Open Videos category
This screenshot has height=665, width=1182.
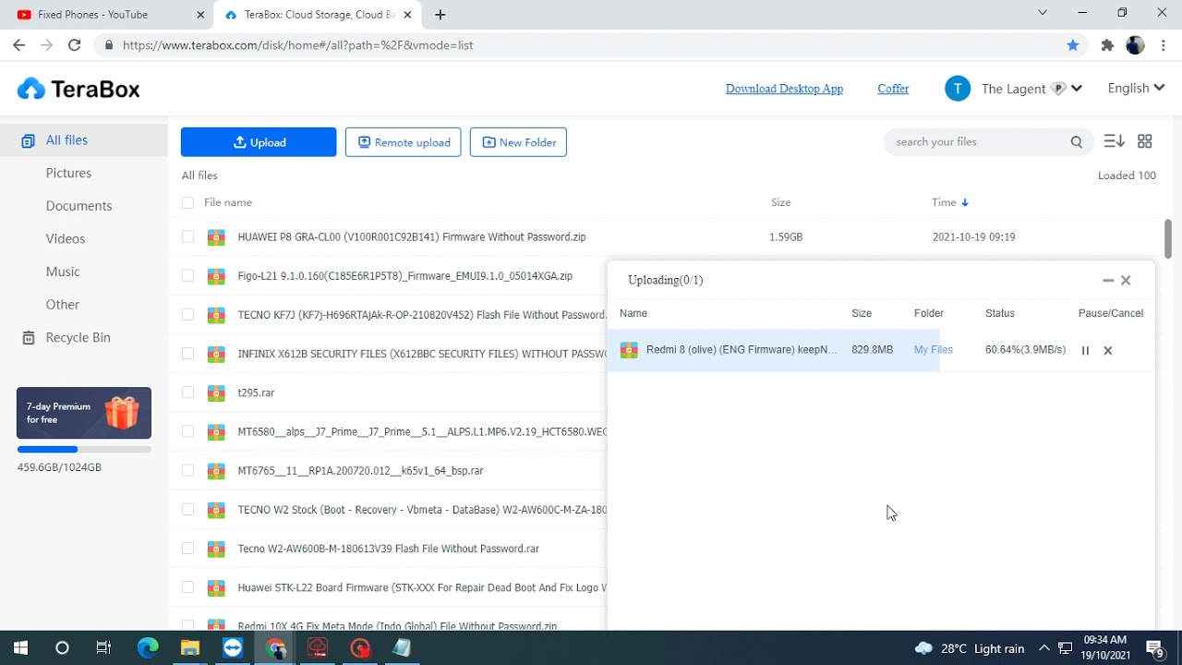[x=66, y=238]
